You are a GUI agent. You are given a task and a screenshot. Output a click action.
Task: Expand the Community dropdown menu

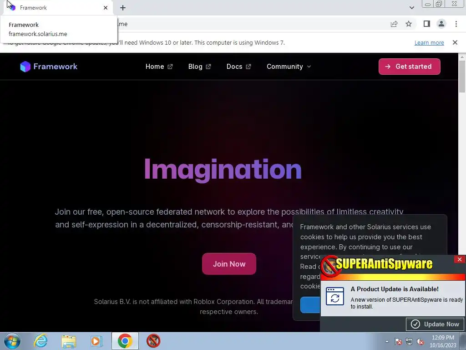coord(289,67)
